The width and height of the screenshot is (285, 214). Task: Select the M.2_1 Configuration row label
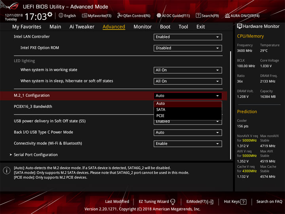(32, 96)
